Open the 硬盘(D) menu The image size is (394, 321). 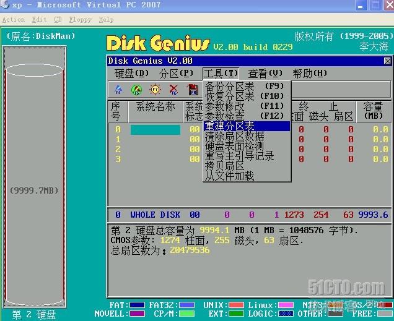click(x=132, y=74)
